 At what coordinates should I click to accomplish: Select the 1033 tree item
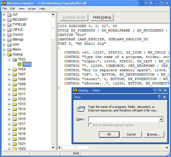pyautogui.click(x=27, y=64)
